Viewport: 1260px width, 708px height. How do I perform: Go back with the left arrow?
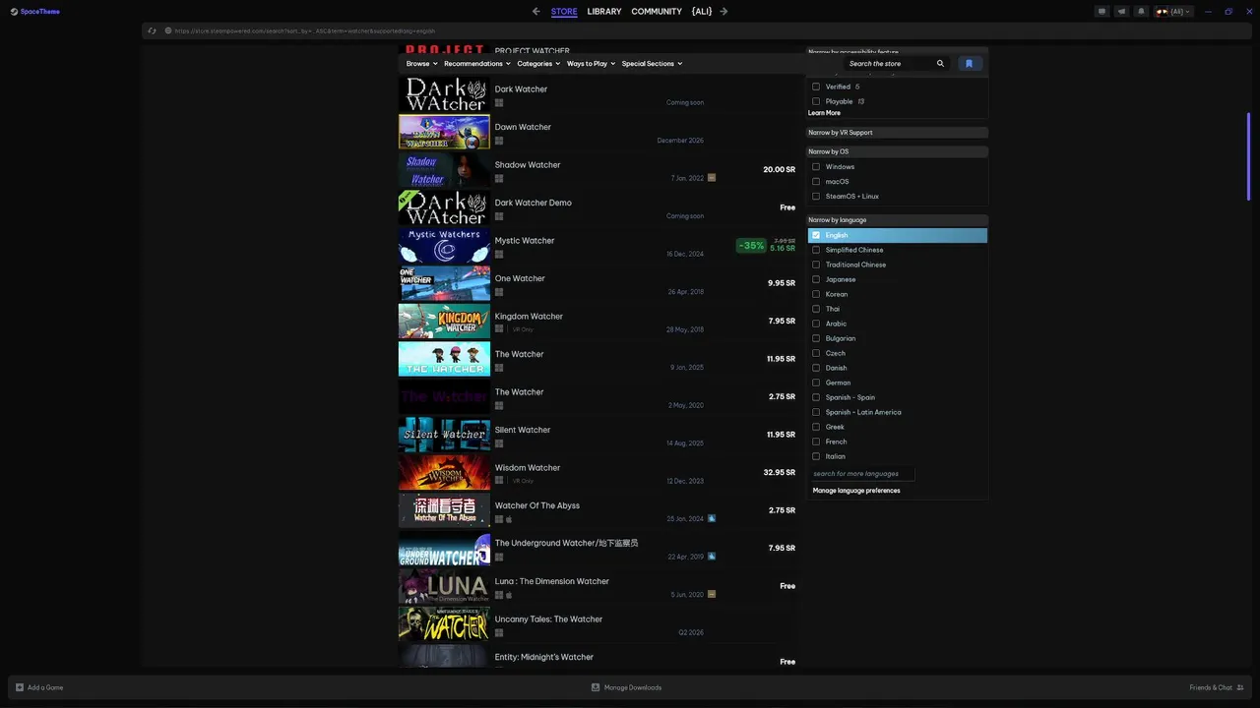coord(535,12)
